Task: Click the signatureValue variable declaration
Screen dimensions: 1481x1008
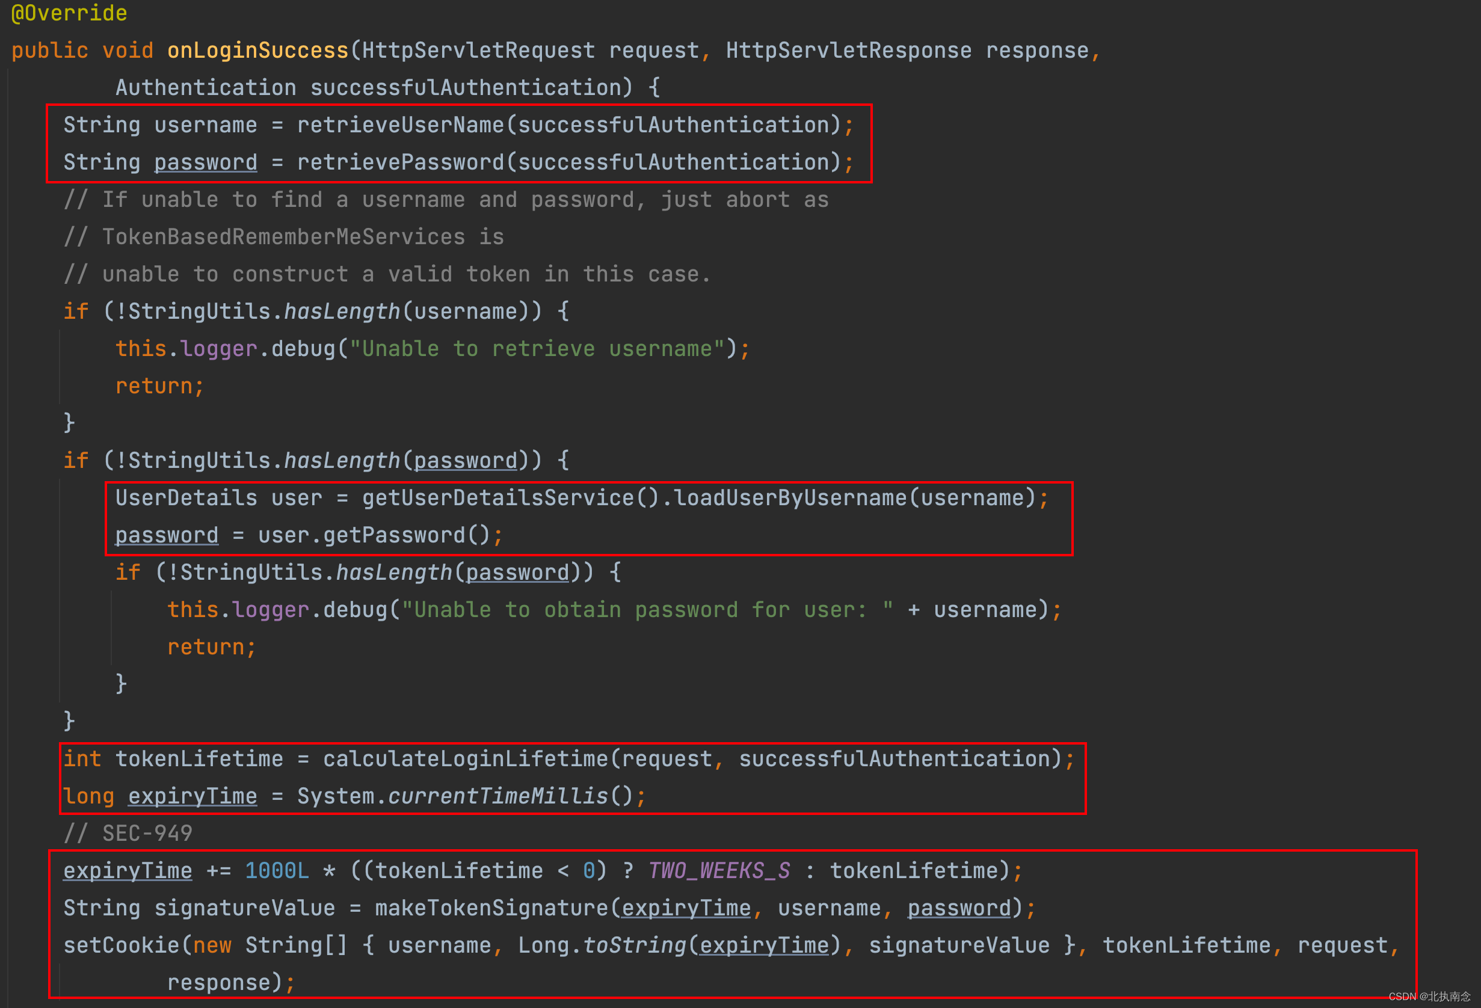Action: 244,908
